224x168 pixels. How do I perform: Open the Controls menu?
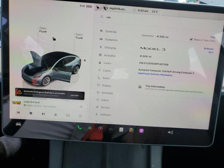108,31
